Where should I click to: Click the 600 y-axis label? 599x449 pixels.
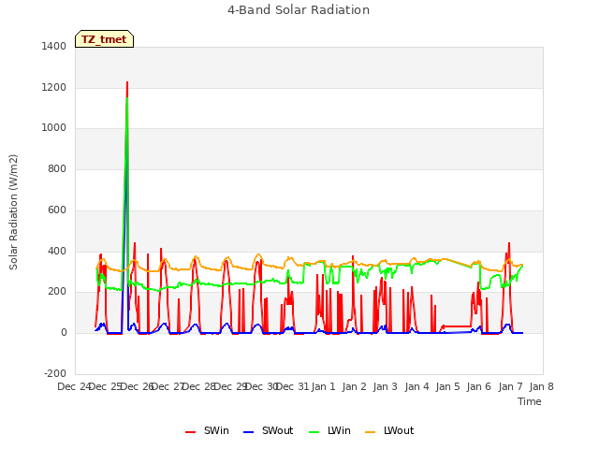[x=57, y=210]
